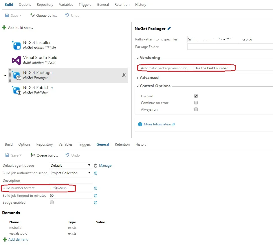Image resolution: width=273 pixels, height=245 pixels.
Task: Click the Path/Pattern to nuspec files field
Action: point(230,39)
